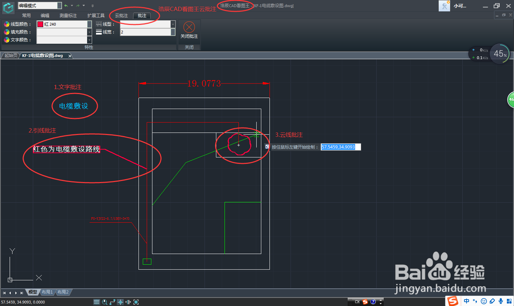Click the 文字颜色 color wheel icon
The height and width of the screenshot is (306, 514).
pyautogui.click(x=6, y=40)
